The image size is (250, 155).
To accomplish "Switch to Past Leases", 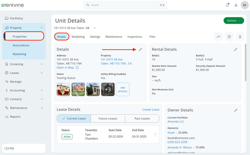I will click(x=142, y=119).
